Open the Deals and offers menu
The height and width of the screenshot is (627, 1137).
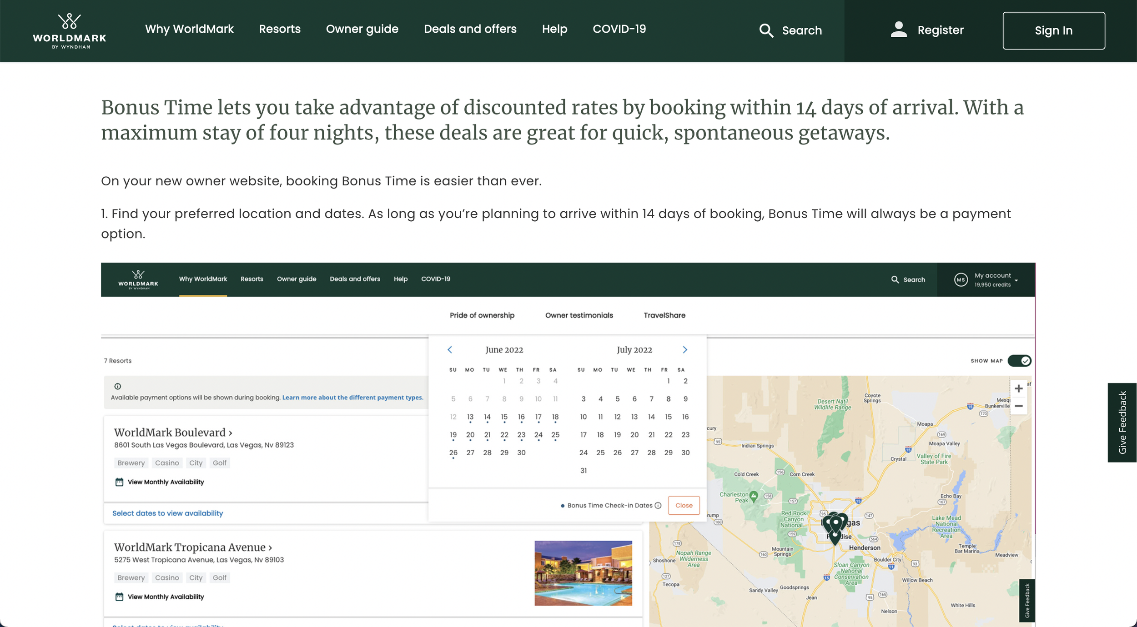coord(470,29)
